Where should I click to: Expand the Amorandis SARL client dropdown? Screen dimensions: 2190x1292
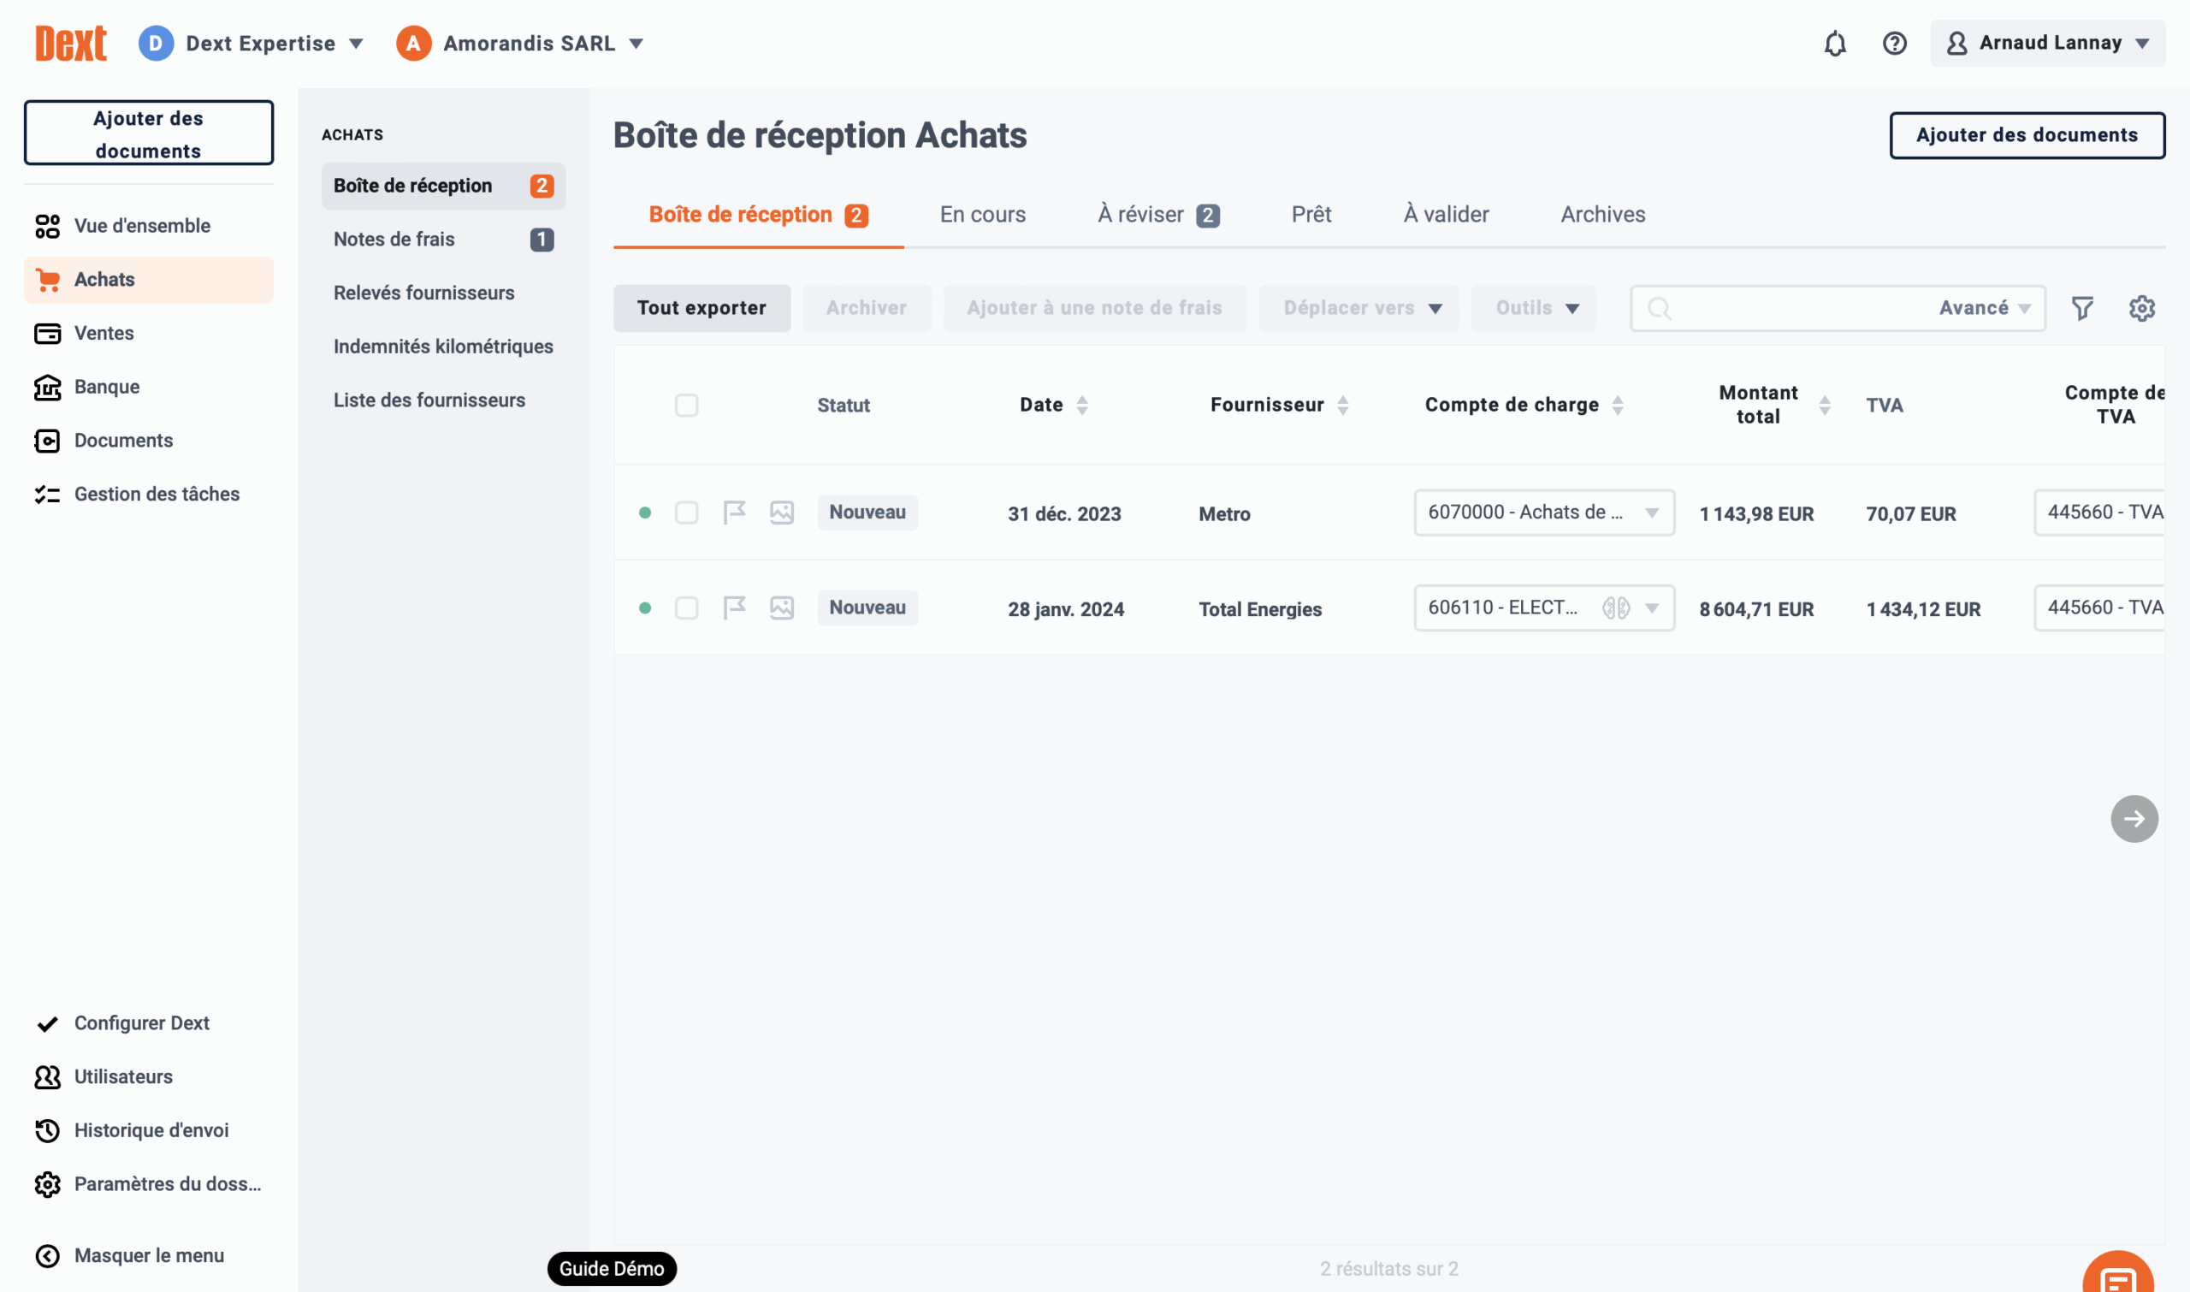(520, 43)
